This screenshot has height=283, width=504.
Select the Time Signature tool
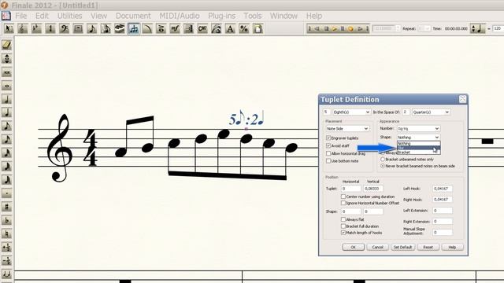50,29
